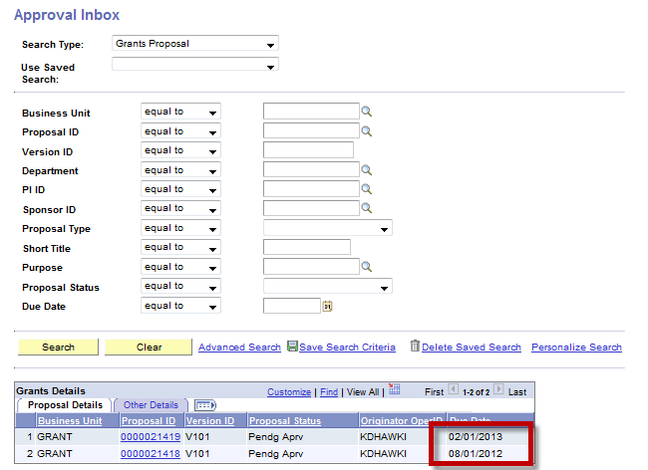Open Proposal Type operator dropdown
648x470 pixels.
[180, 228]
